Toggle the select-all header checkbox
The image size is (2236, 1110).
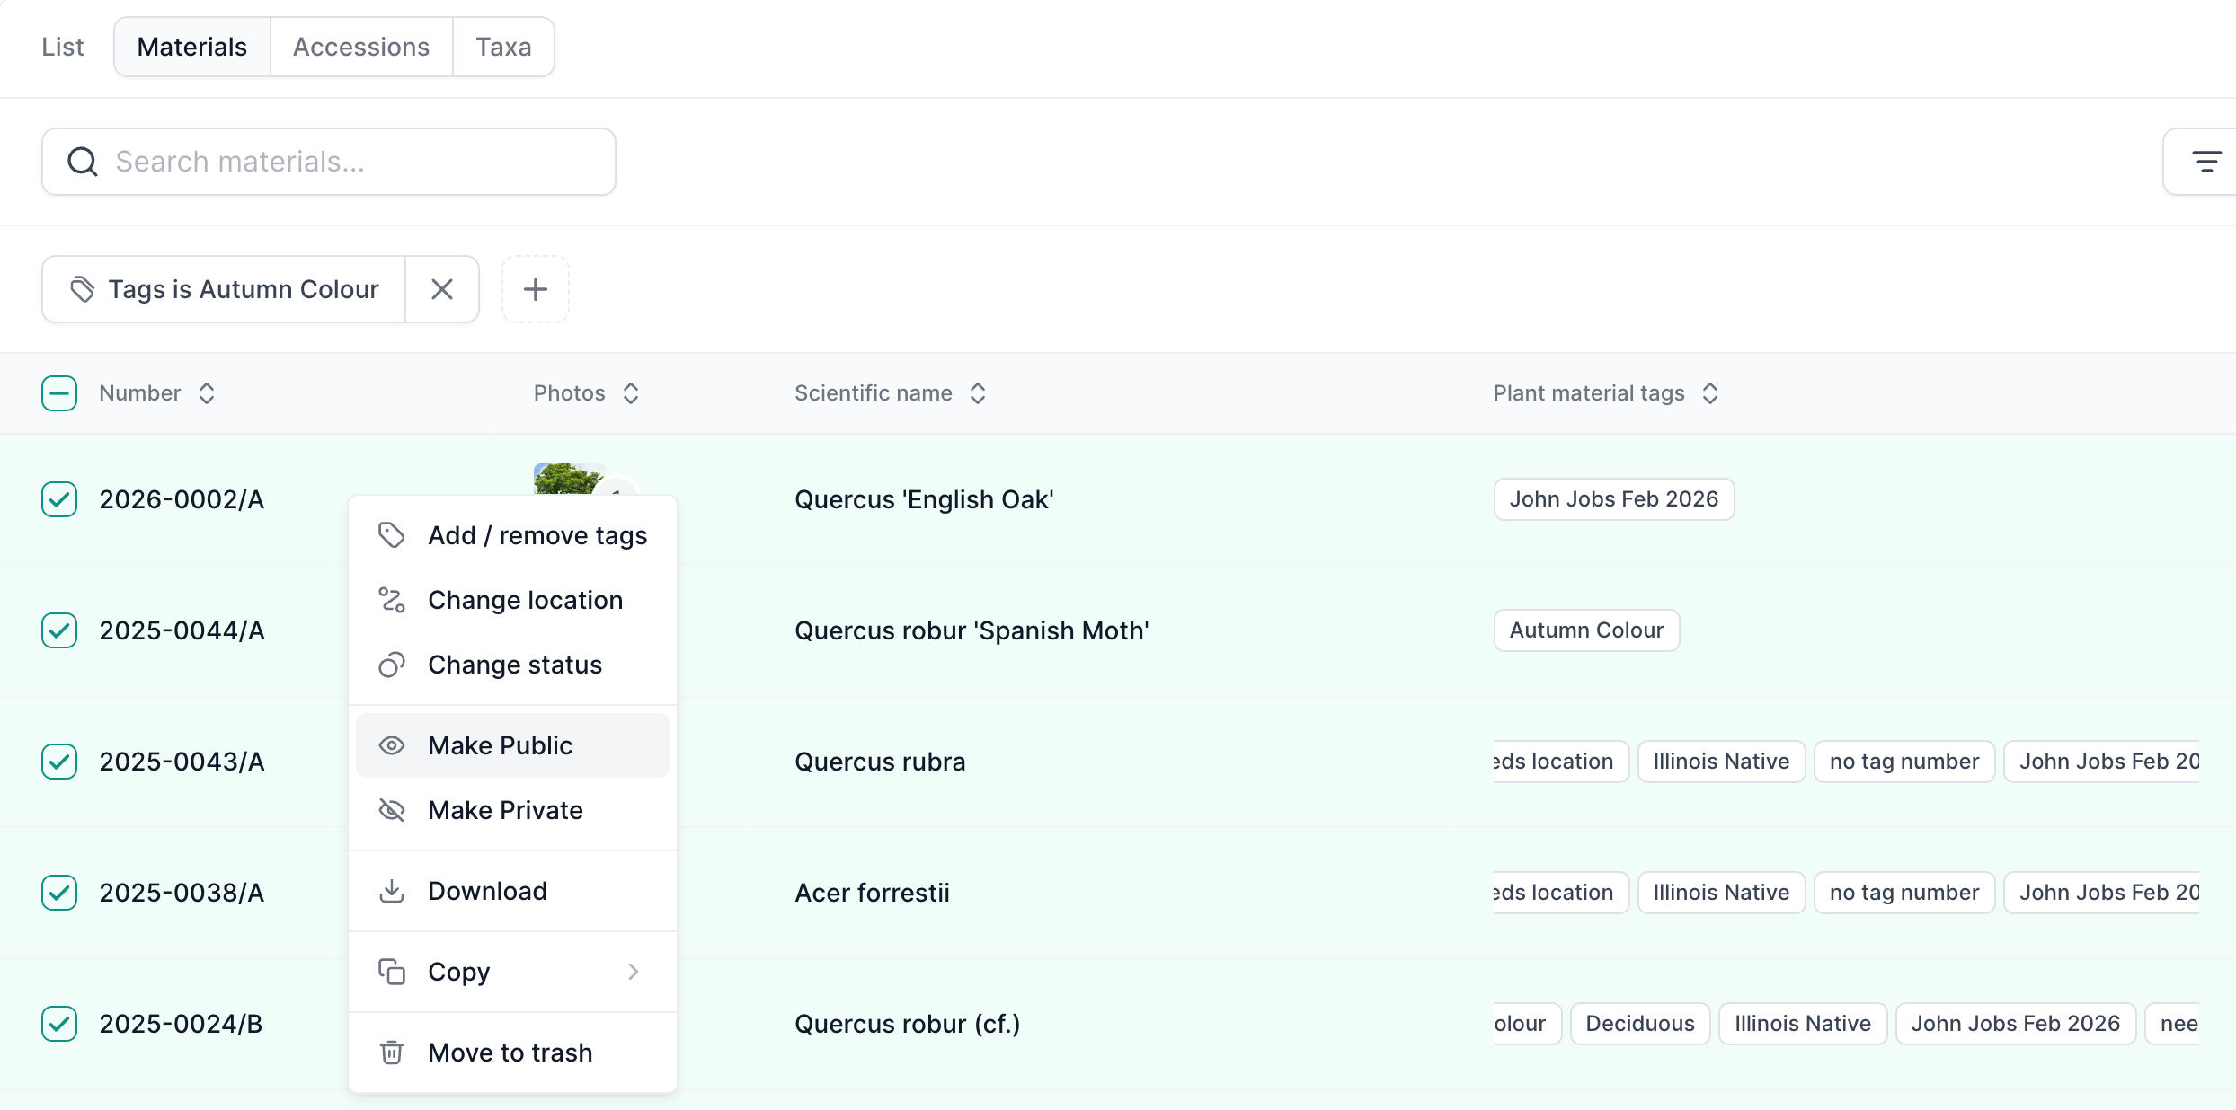coord(59,393)
